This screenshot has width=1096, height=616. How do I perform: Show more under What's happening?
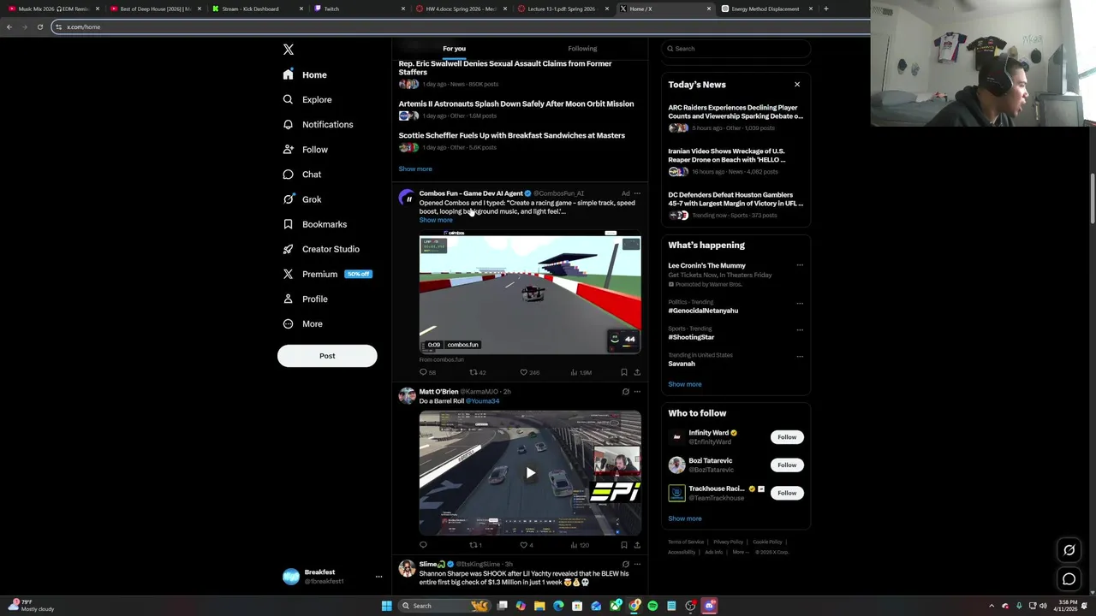tap(685, 384)
